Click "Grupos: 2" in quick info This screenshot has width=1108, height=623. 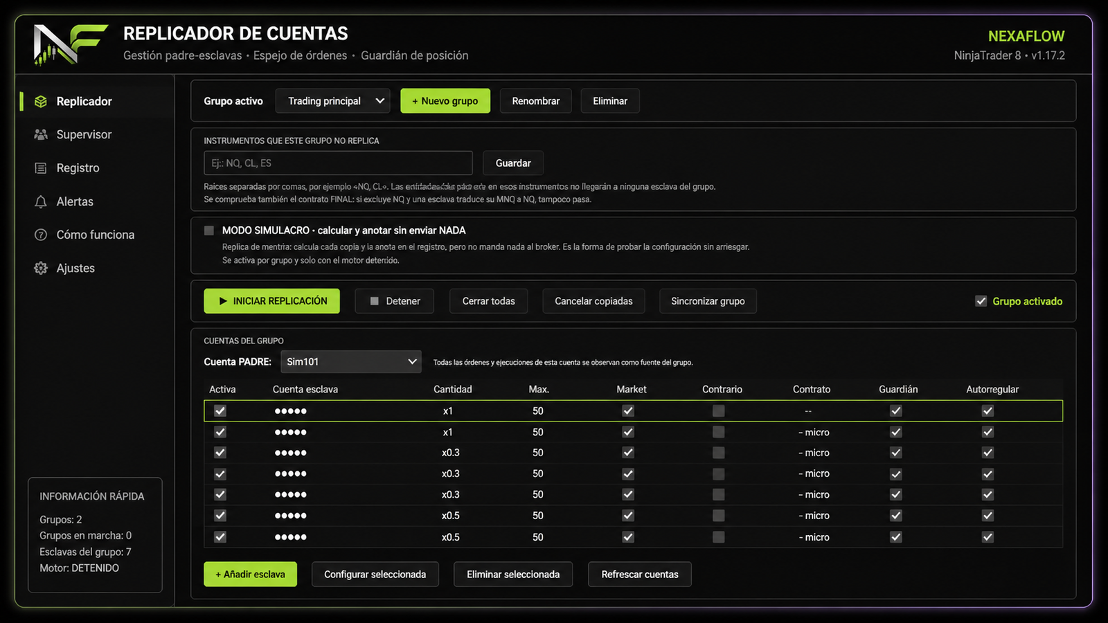click(61, 519)
